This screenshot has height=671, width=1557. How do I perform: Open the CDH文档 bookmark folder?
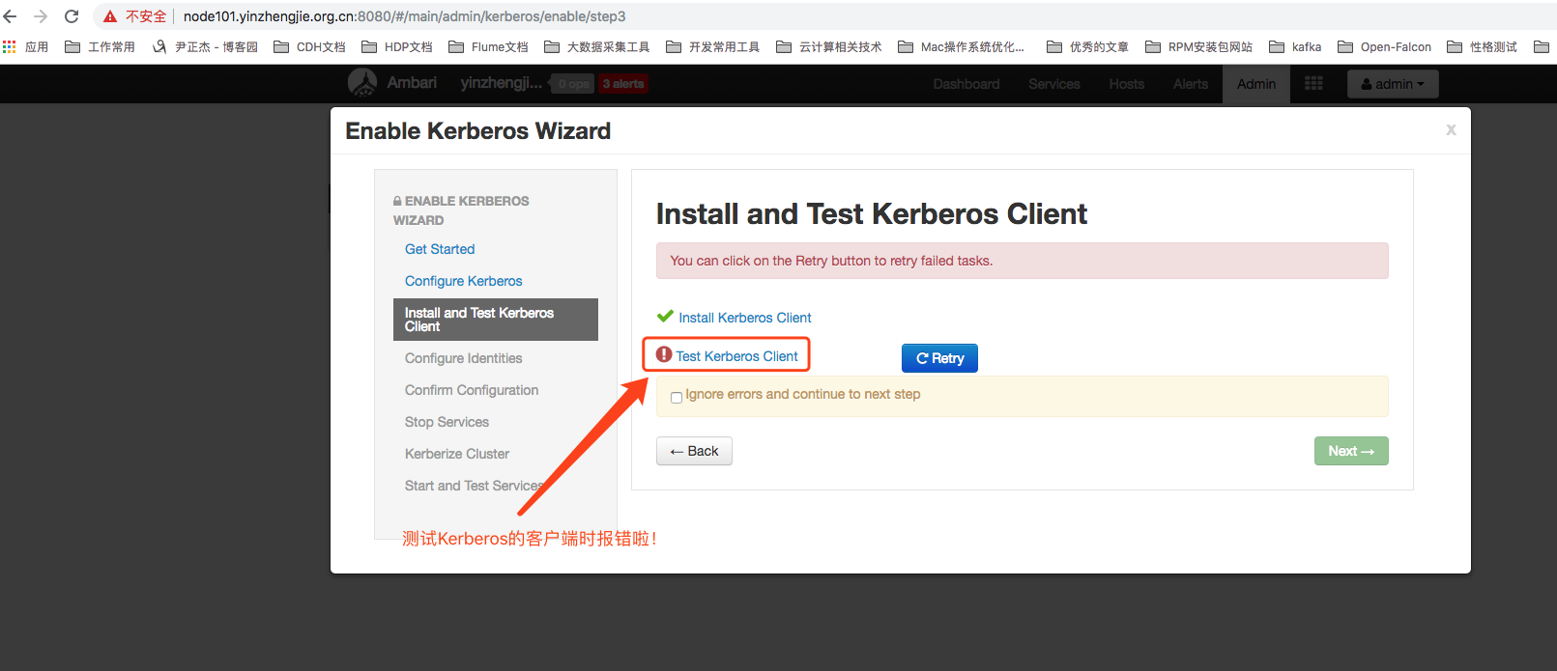[x=309, y=46]
